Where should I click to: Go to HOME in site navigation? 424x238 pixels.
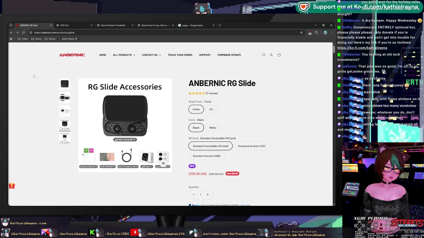point(103,55)
